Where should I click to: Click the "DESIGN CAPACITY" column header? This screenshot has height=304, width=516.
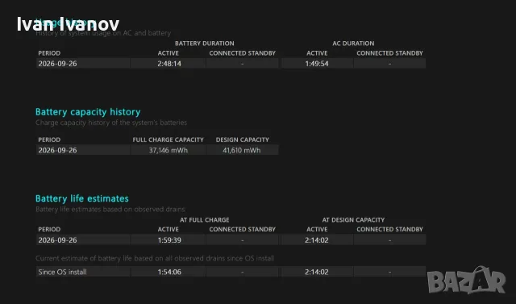click(242, 140)
